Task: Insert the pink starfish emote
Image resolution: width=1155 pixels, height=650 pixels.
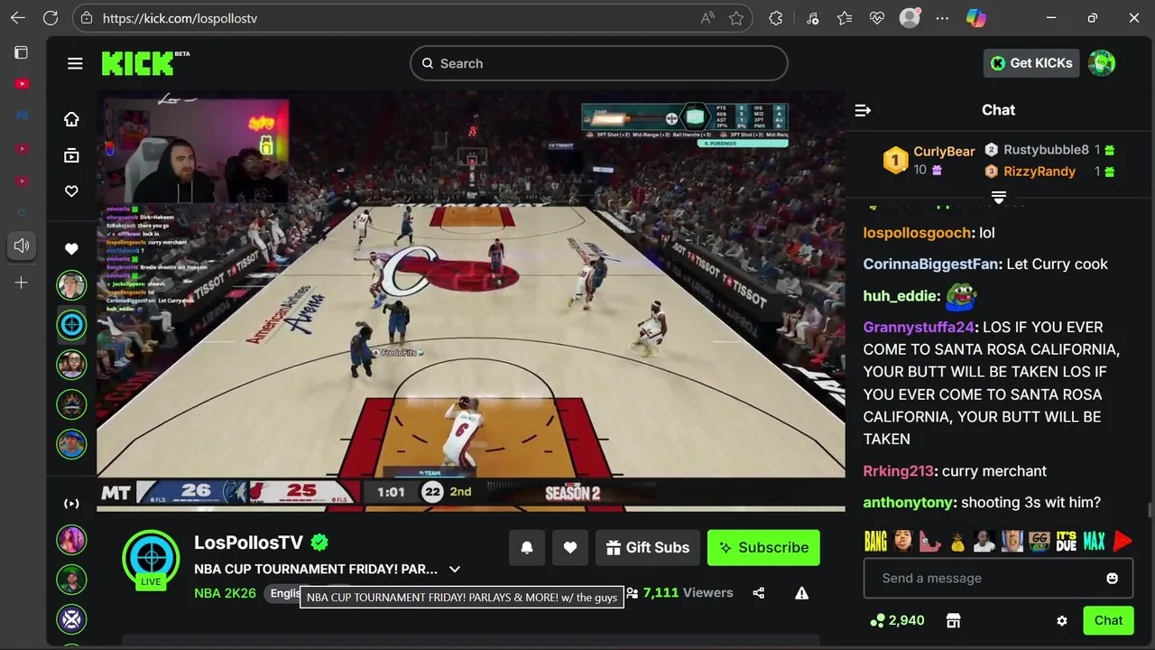Action: pos(930,541)
